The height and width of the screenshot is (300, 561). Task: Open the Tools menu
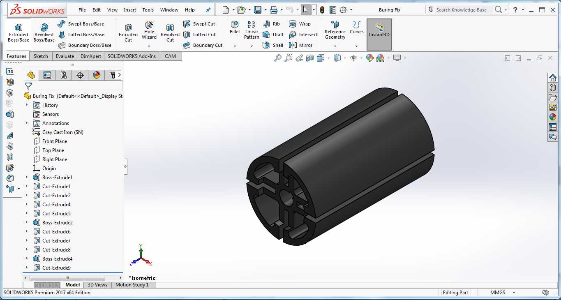[x=148, y=10]
